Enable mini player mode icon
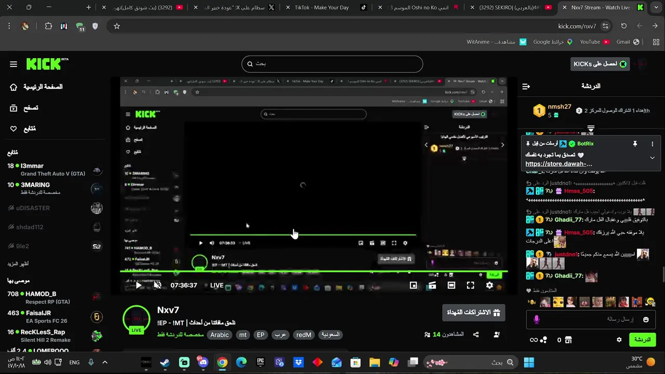665x374 pixels. (413, 285)
